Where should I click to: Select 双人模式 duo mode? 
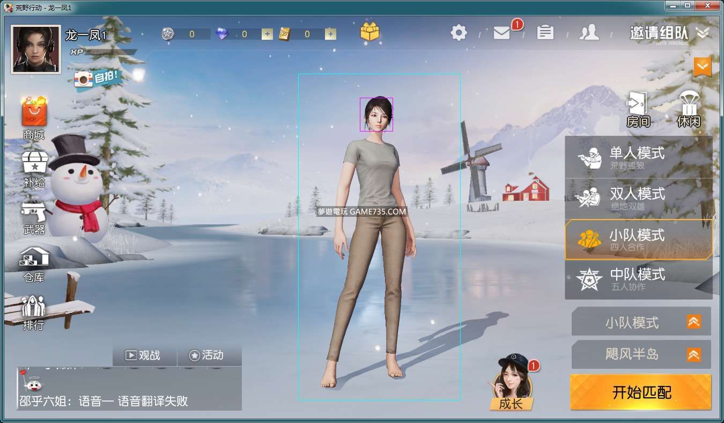638,198
